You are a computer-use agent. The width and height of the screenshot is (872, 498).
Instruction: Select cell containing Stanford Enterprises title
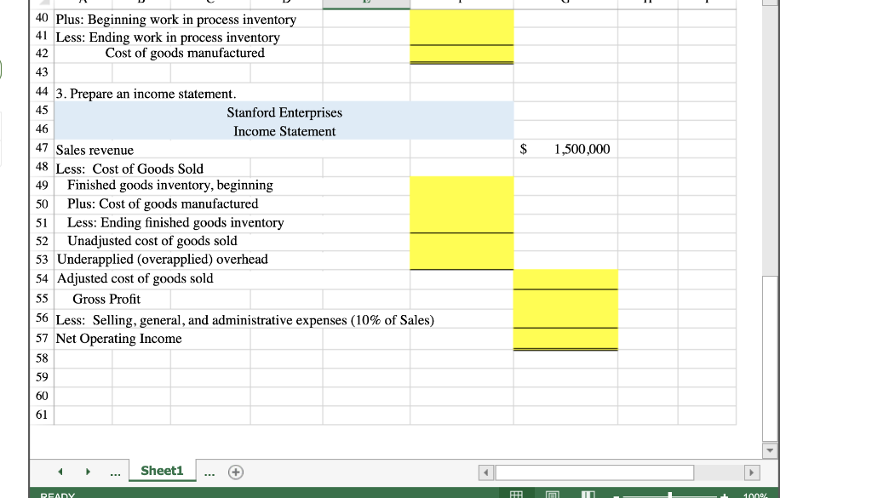coord(284,112)
